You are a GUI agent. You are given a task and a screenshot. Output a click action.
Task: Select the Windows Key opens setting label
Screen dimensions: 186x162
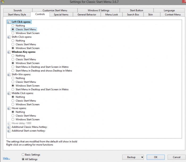coord(24,52)
